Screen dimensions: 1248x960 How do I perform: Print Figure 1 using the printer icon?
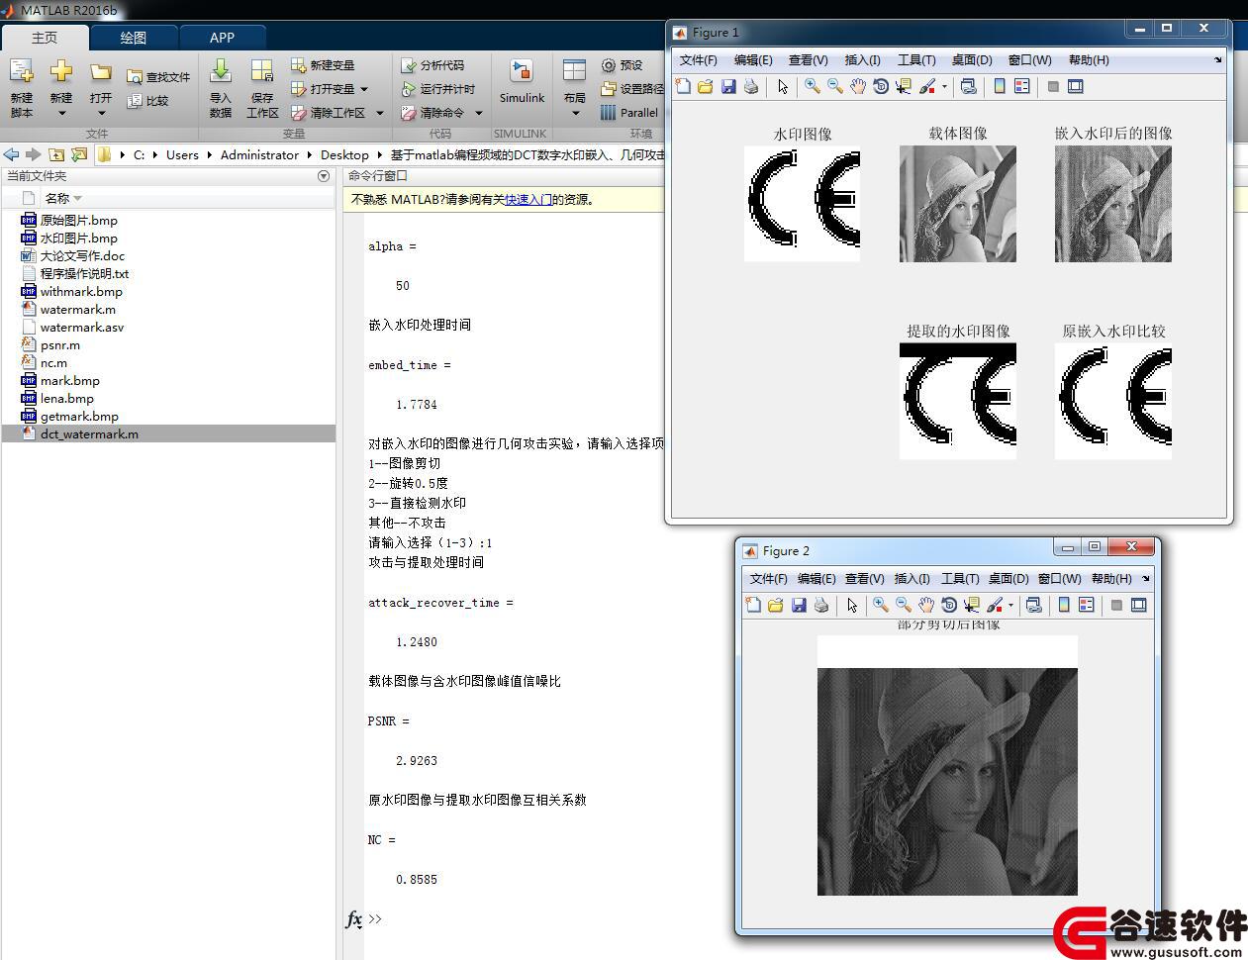[x=751, y=87]
